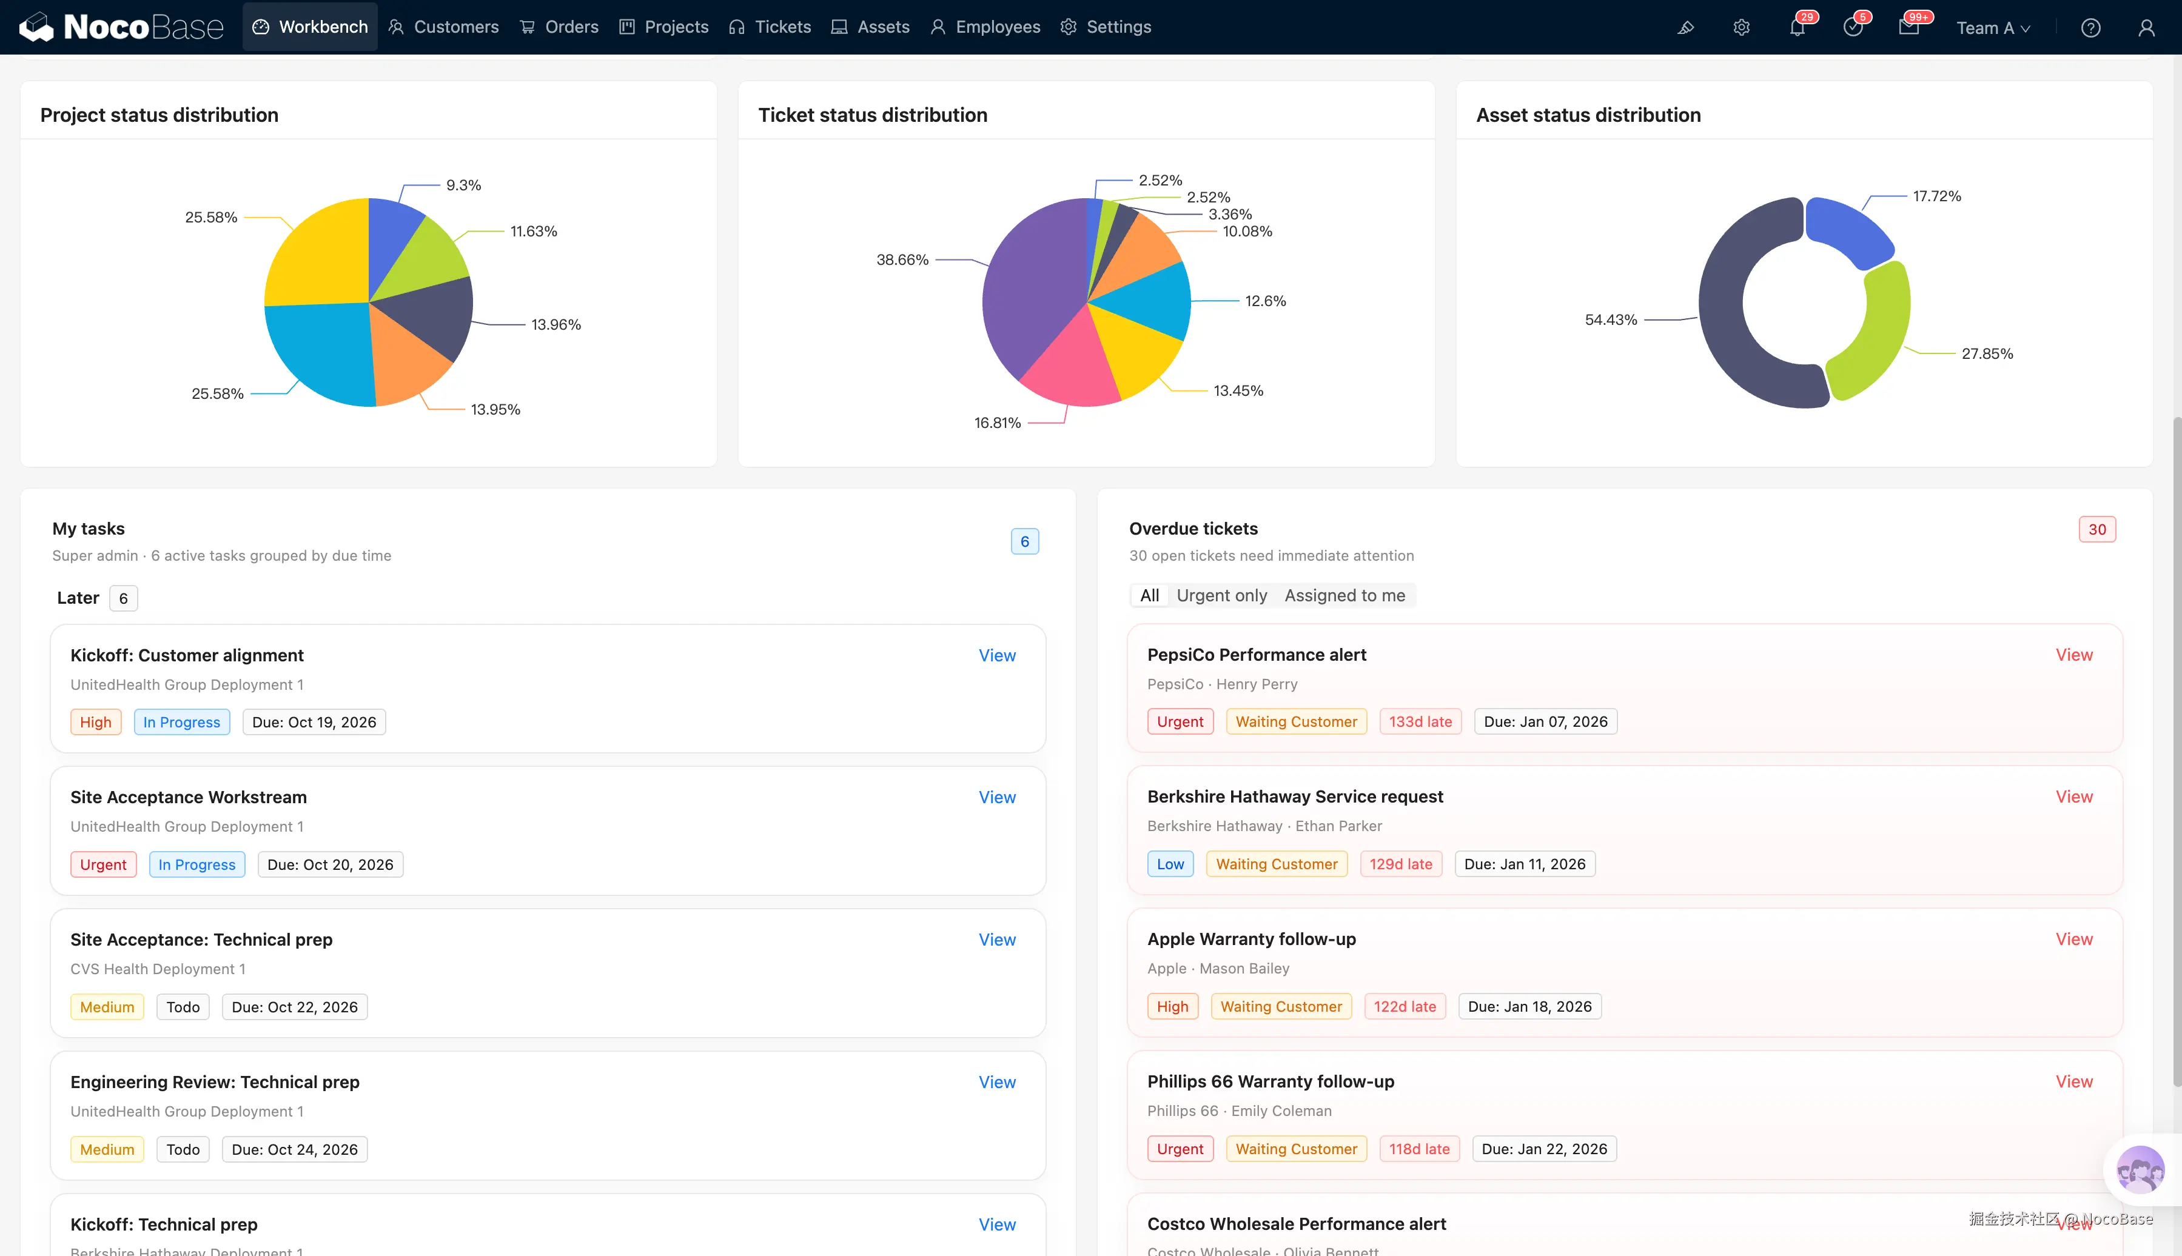
Task: View the PepsiCo Performance alert ticket
Action: pos(2073,655)
